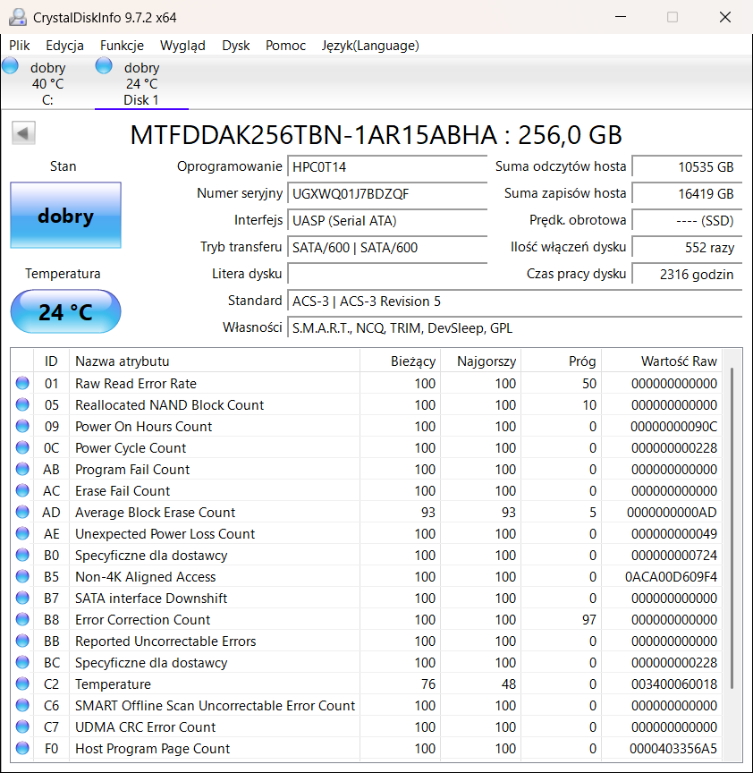Open the Język(Language) menu
This screenshot has height=773, width=753.
coord(370,46)
